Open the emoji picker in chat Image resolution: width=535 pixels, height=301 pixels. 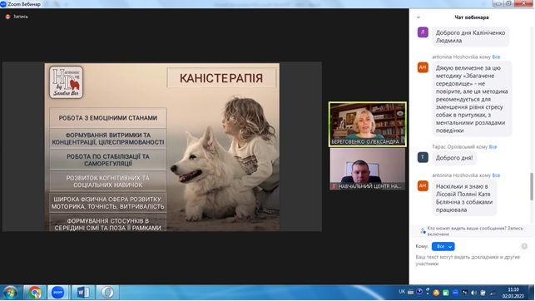click(524, 246)
